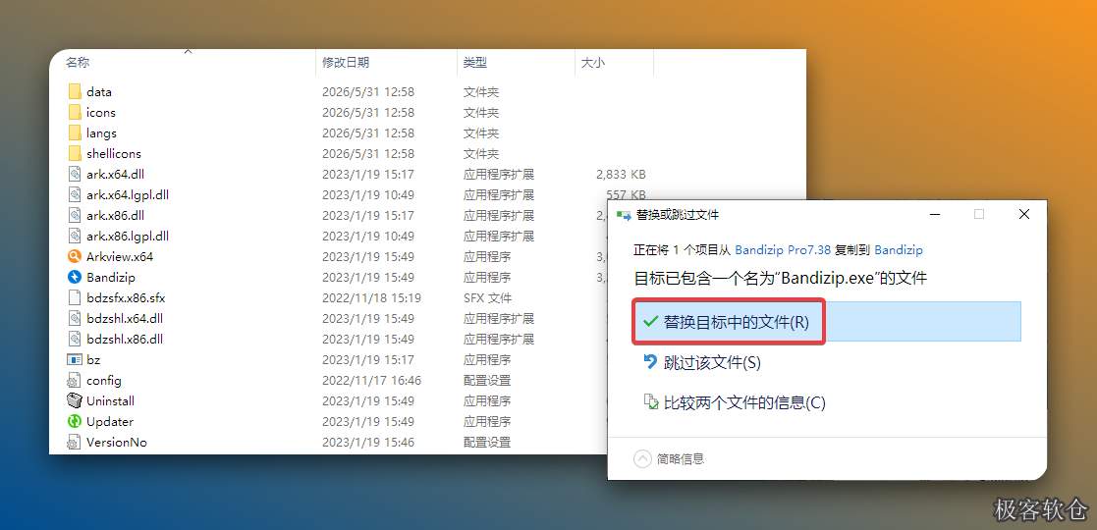1097x530 pixels.
Task: Click the dialog title bar copy icon
Action: click(x=623, y=215)
